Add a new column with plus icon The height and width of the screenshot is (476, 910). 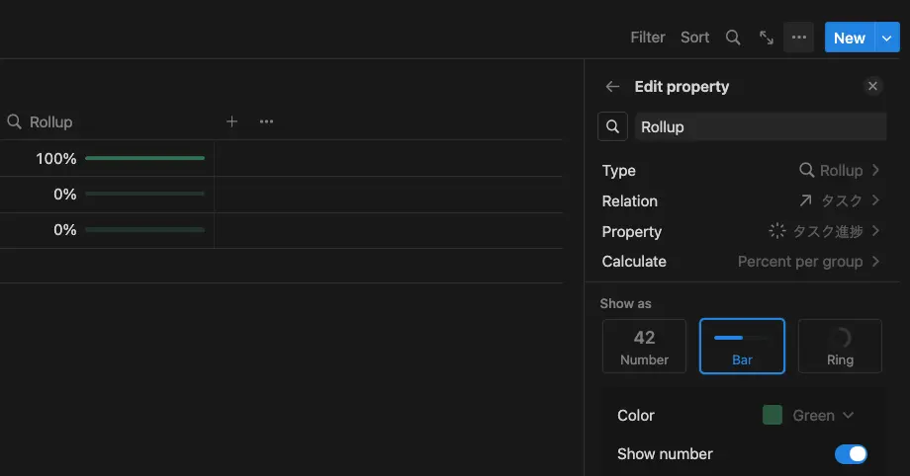(231, 121)
